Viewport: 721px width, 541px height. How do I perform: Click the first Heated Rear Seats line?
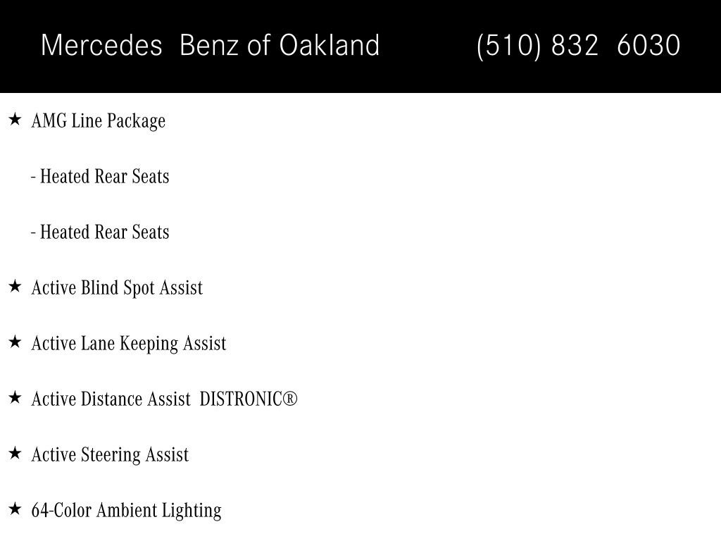100,176
